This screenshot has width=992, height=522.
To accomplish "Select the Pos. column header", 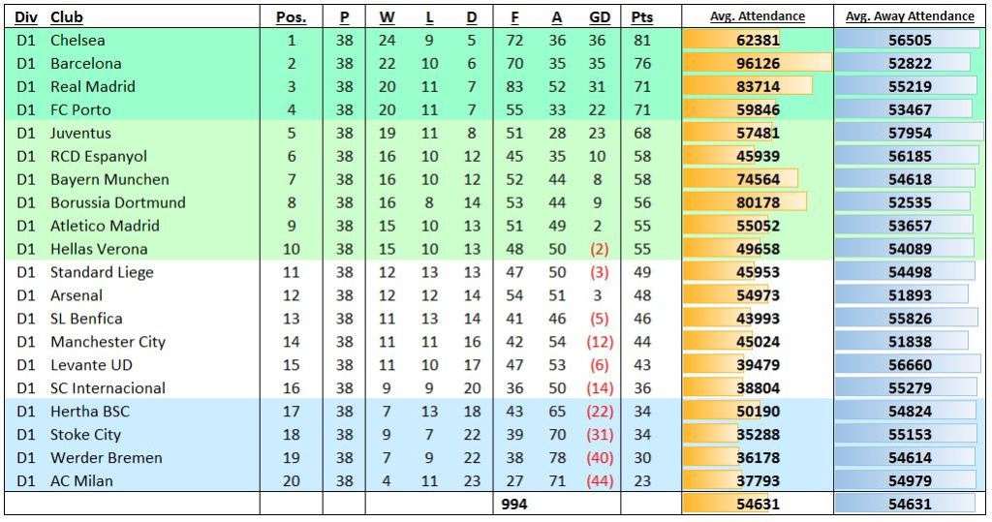I will [291, 17].
